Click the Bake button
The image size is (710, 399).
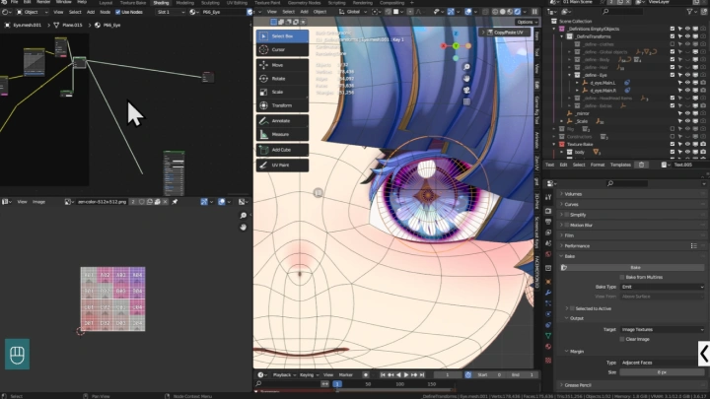click(x=634, y=267)
